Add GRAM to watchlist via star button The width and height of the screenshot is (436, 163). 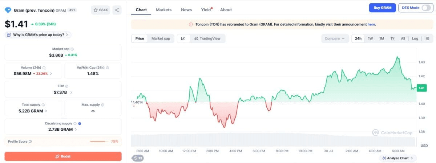101,10
